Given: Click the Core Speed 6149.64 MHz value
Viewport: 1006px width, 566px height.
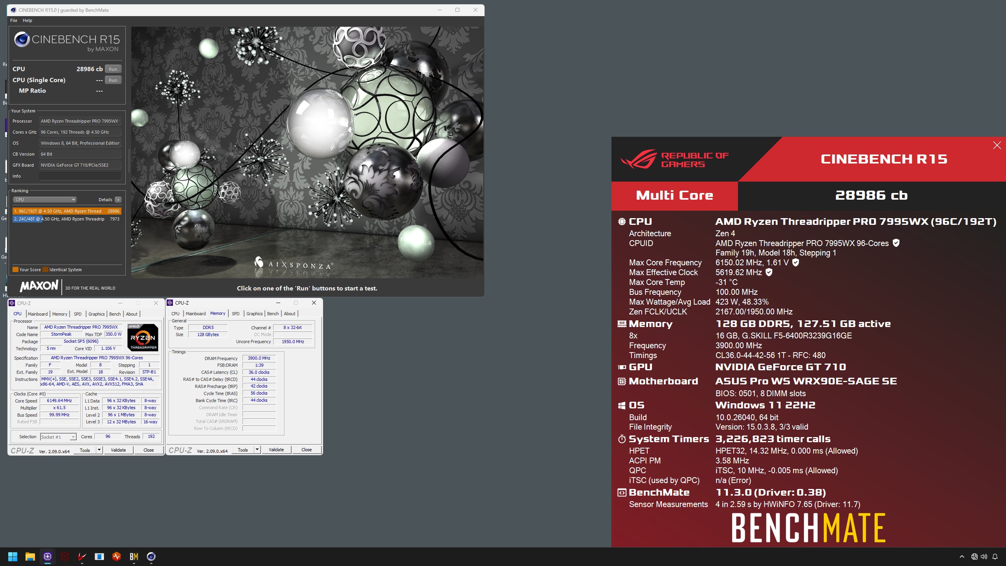Looking at the screenshot, I should pos(59,401).
